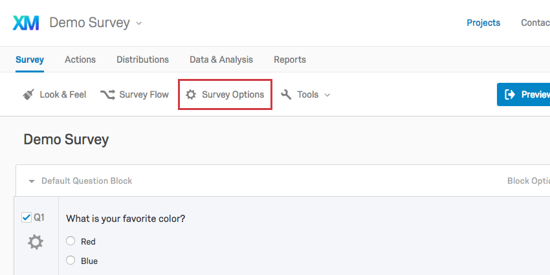The width and height of the screenshot is (550, 275).
Task: Go to the Projects link
Action: tap(483, 23)
